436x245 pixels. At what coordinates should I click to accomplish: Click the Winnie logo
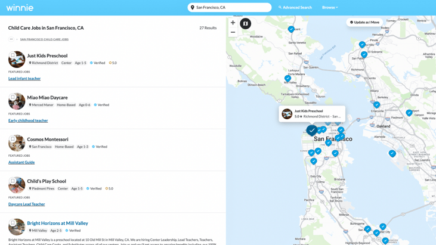[x=20, y=8]
